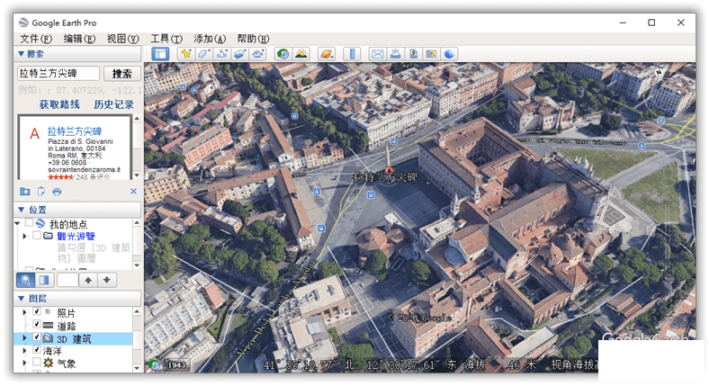Click the record a tour icon

tap(258, 54)
